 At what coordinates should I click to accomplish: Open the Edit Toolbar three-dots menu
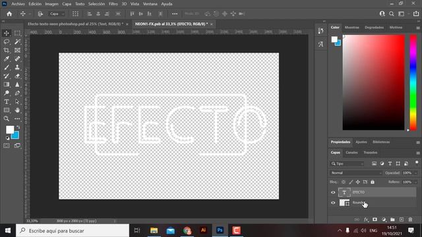click(x=18, y=118)
